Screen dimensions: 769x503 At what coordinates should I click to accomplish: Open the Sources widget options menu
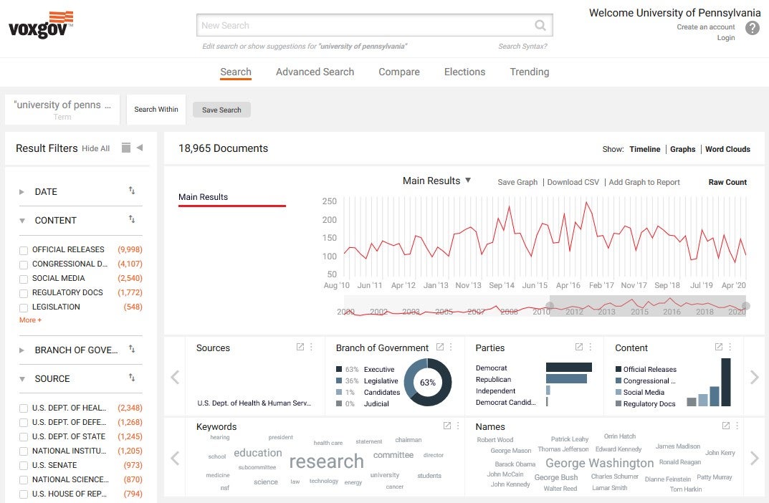[312, 347]
